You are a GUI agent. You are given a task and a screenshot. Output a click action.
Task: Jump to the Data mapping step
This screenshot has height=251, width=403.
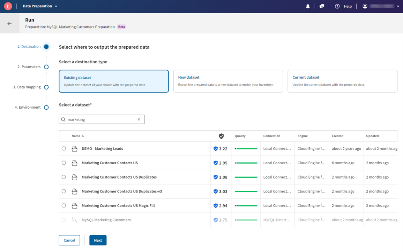point(46,87)
